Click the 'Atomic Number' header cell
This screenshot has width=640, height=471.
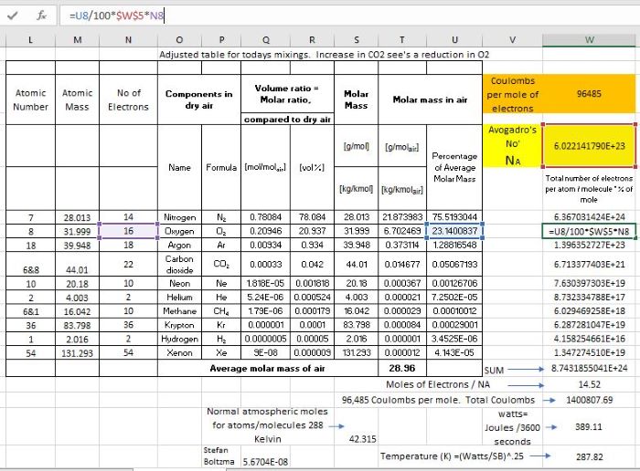click(x=30, y=99)
